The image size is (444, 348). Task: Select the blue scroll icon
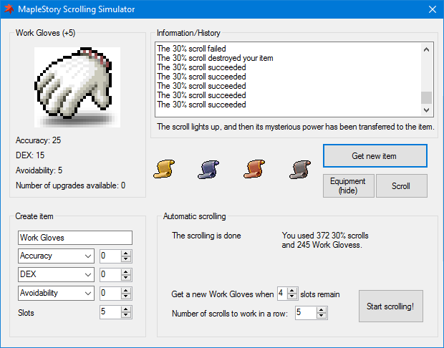click(210, 169)
